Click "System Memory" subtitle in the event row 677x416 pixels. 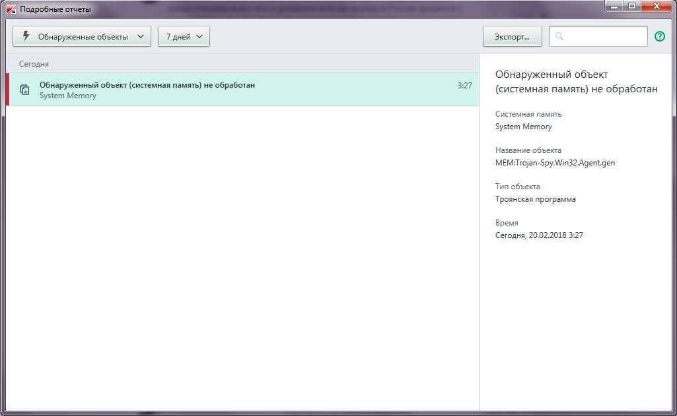tap(67, 96)
